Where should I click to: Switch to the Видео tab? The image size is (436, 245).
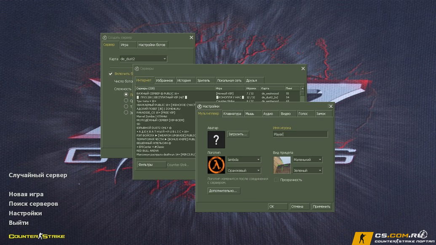pos(288,114)
